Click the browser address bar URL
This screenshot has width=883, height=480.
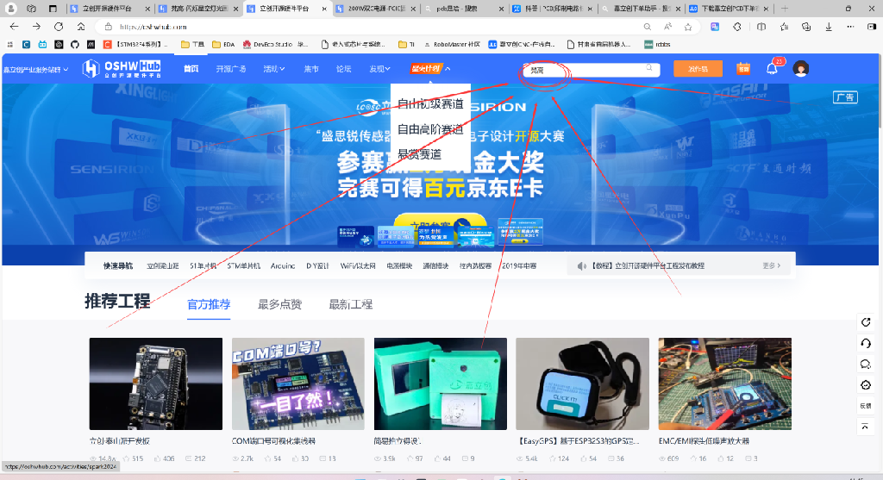click(x=153, y=27)
